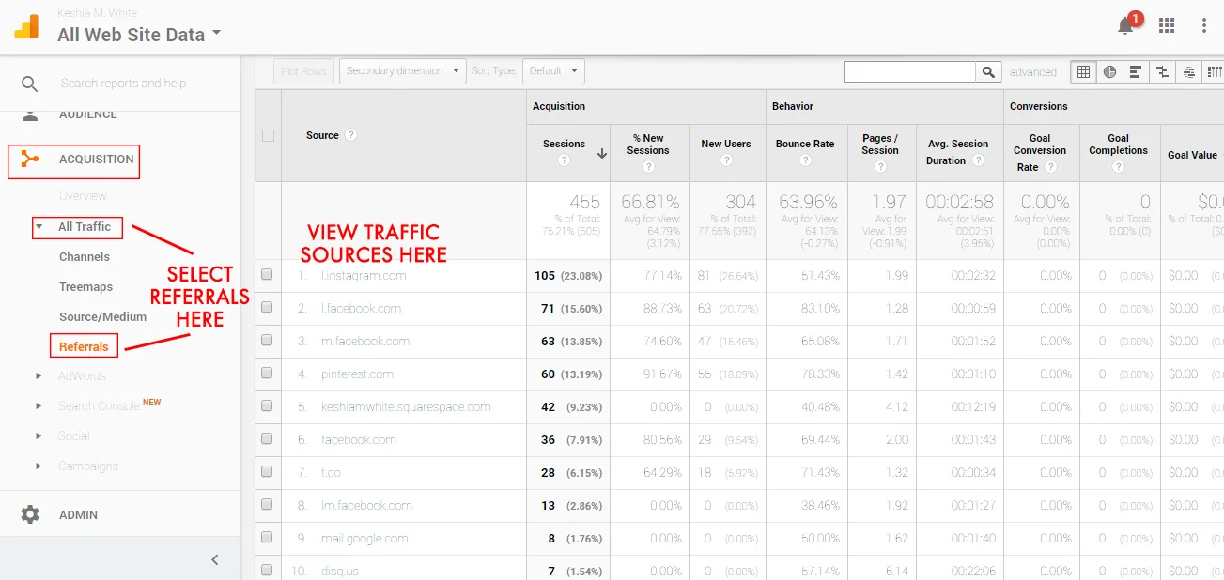Open the Admin section
The image size is (1224, 580).
tap(78, 515)
